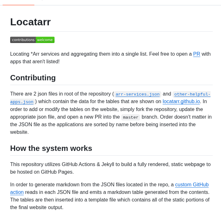Open the custom GitHub action link
The image size is (221, 217).
(x=192, y=184)
